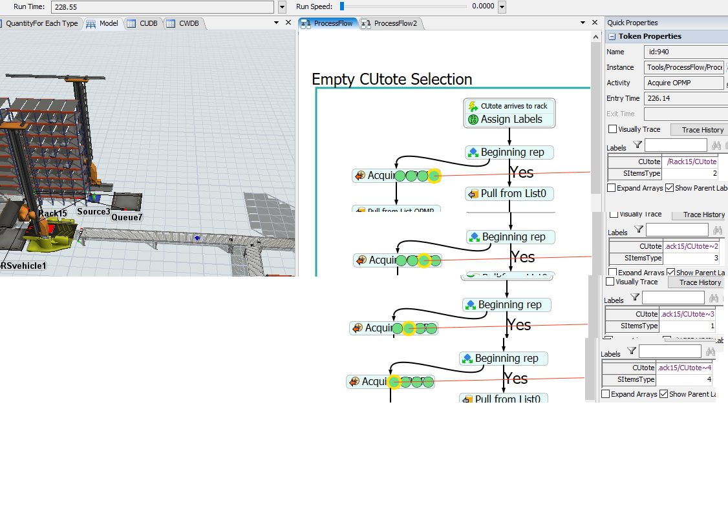728x524 pixels.
Task: Switch to the ProcessFlow2 tab
Action: pos(389,23)
